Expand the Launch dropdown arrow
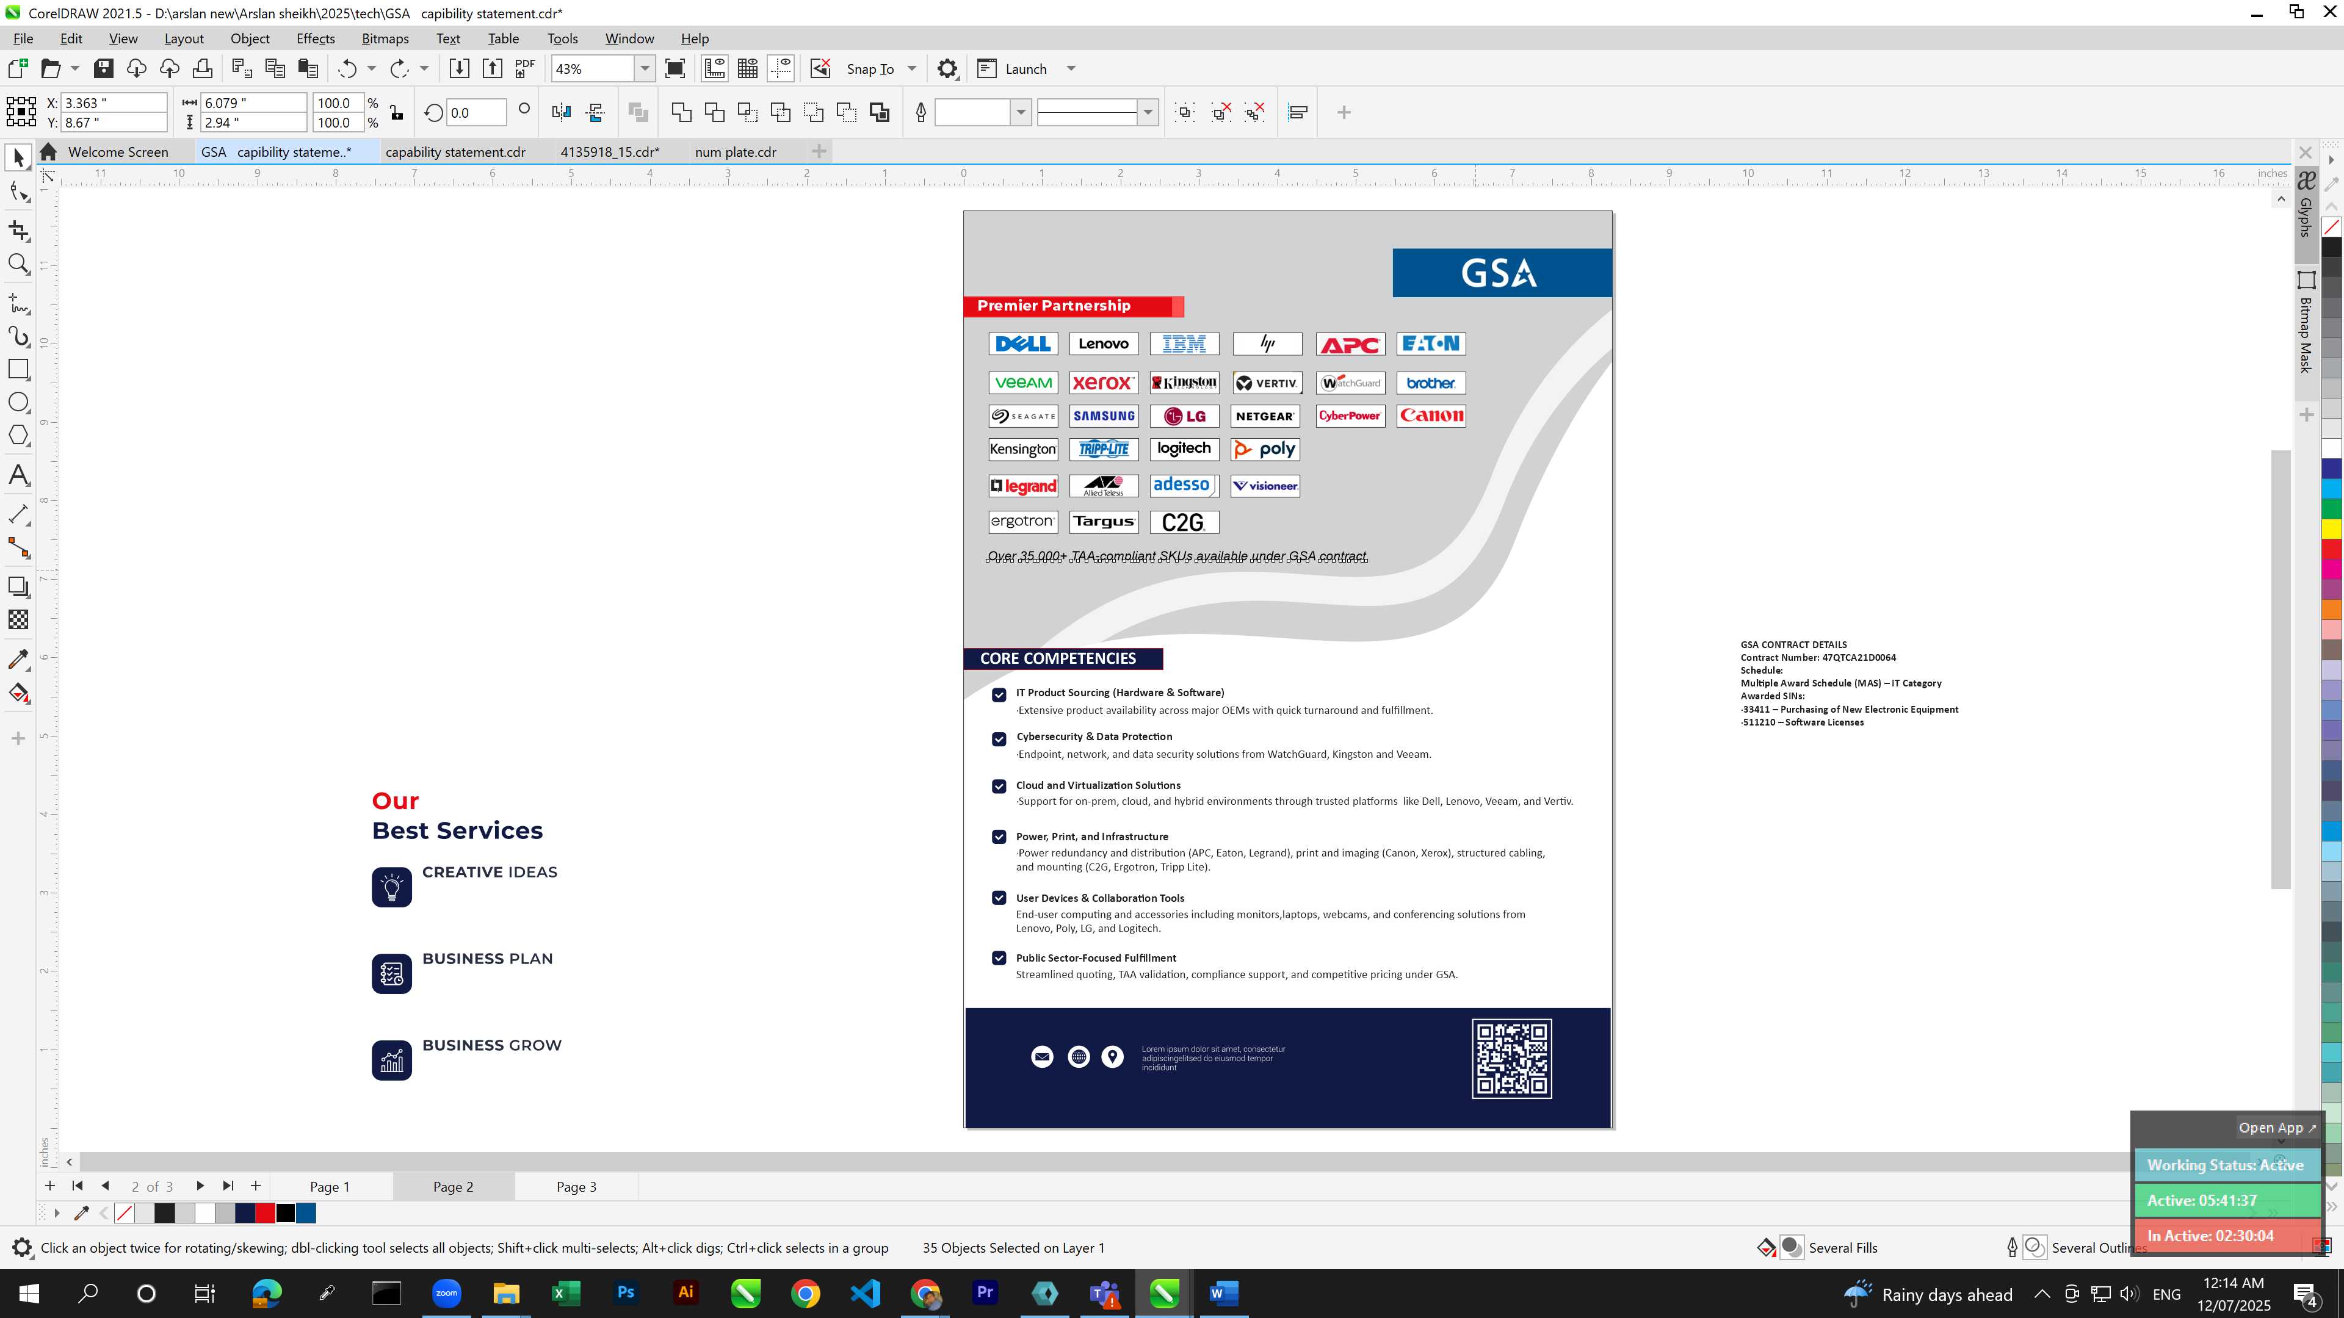Image resolution: width=2344 pixels, height=1318 pixels. click(1071, 68)
